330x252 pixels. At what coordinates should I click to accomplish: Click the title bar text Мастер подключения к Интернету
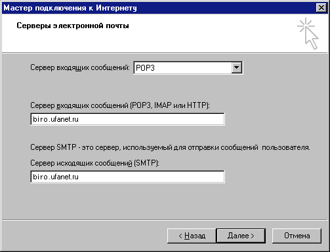[x=70, y=8]
